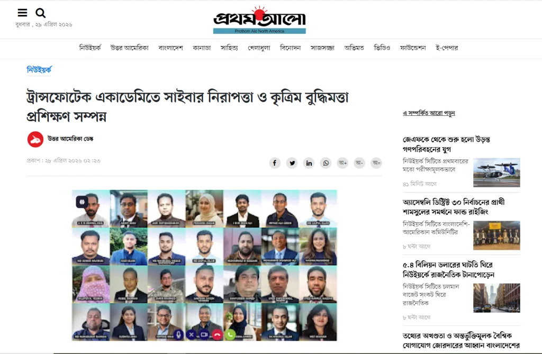Select ই-পেপার in the navigation bar
Screen dimensions: 542x354
pyautogui.click(x=447, y=48)
